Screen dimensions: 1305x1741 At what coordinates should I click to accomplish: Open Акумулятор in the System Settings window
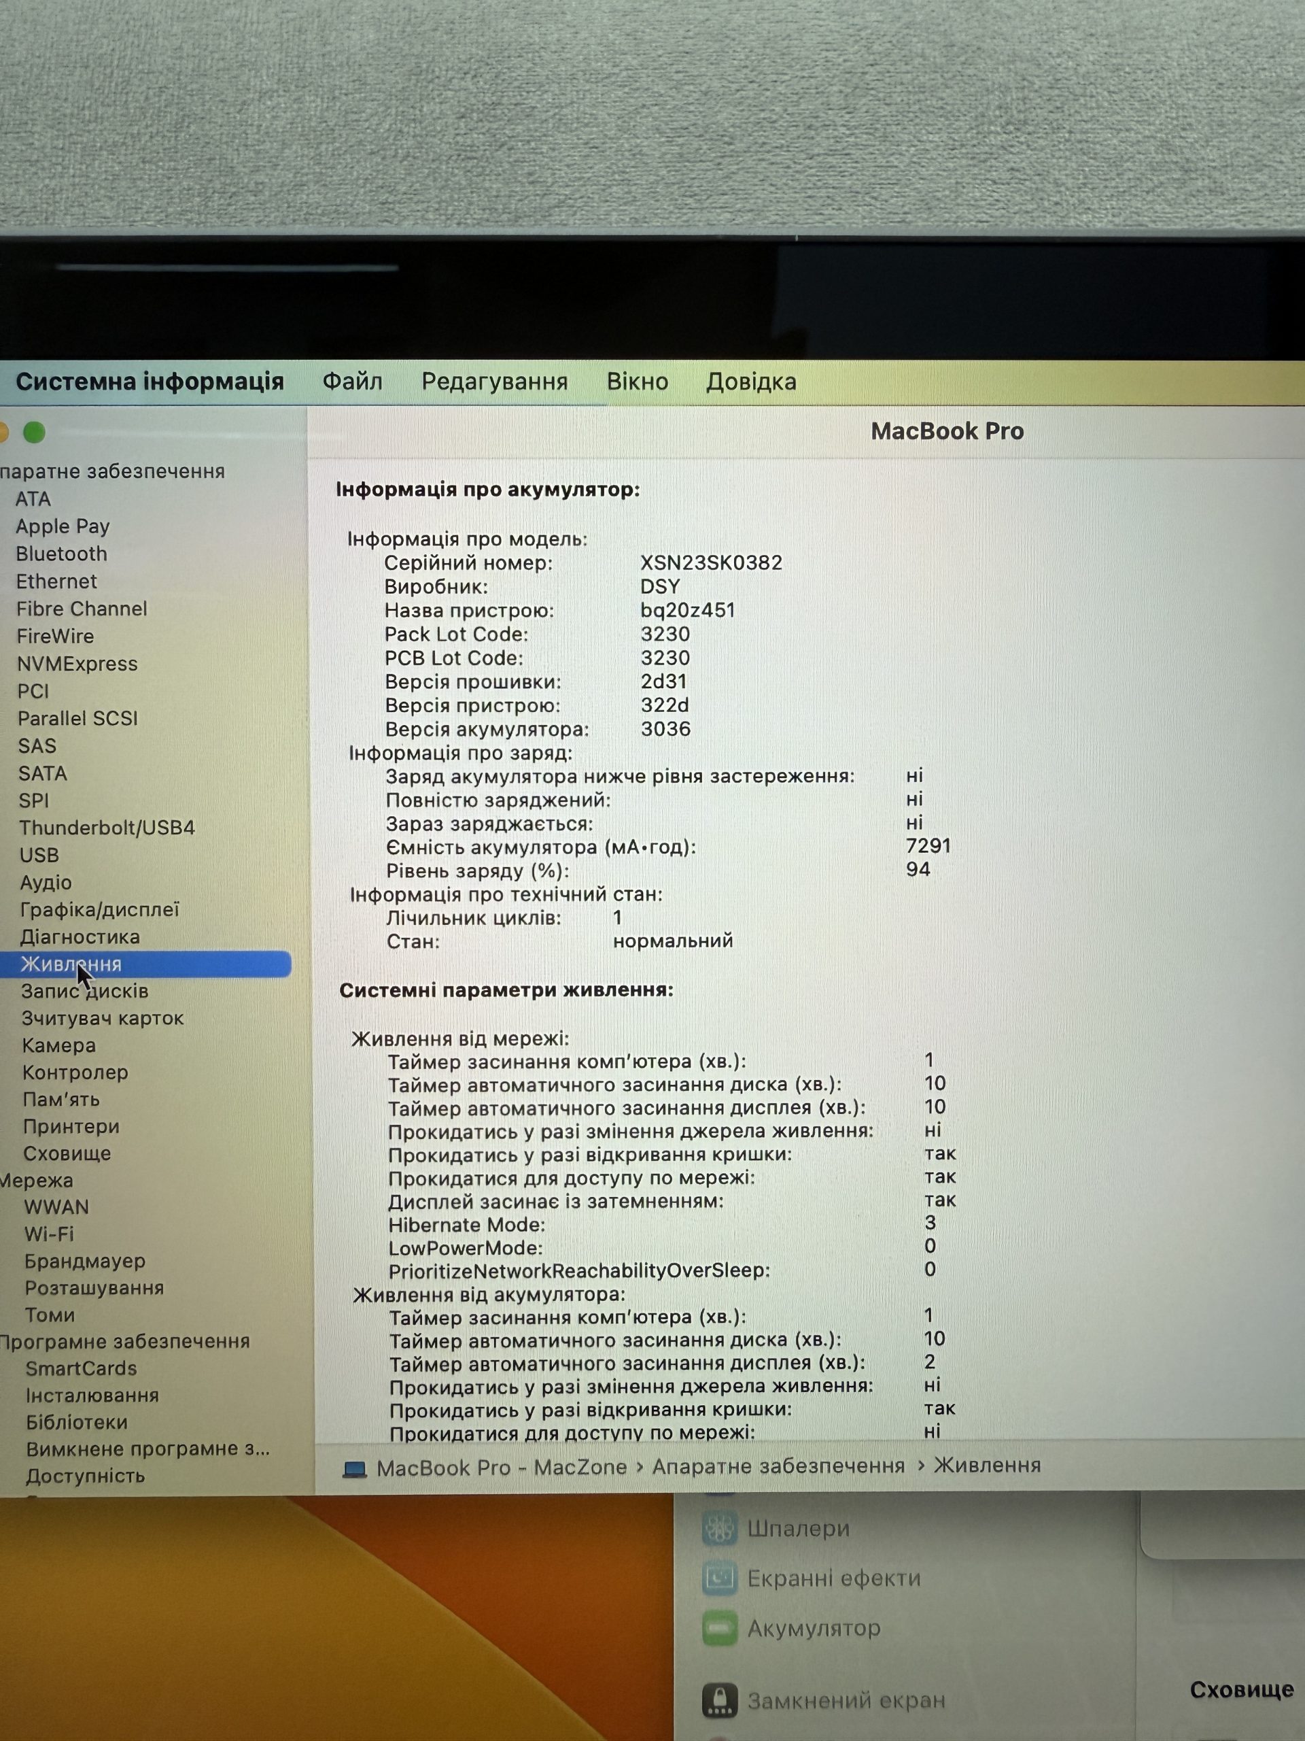tap(814, 1627)
